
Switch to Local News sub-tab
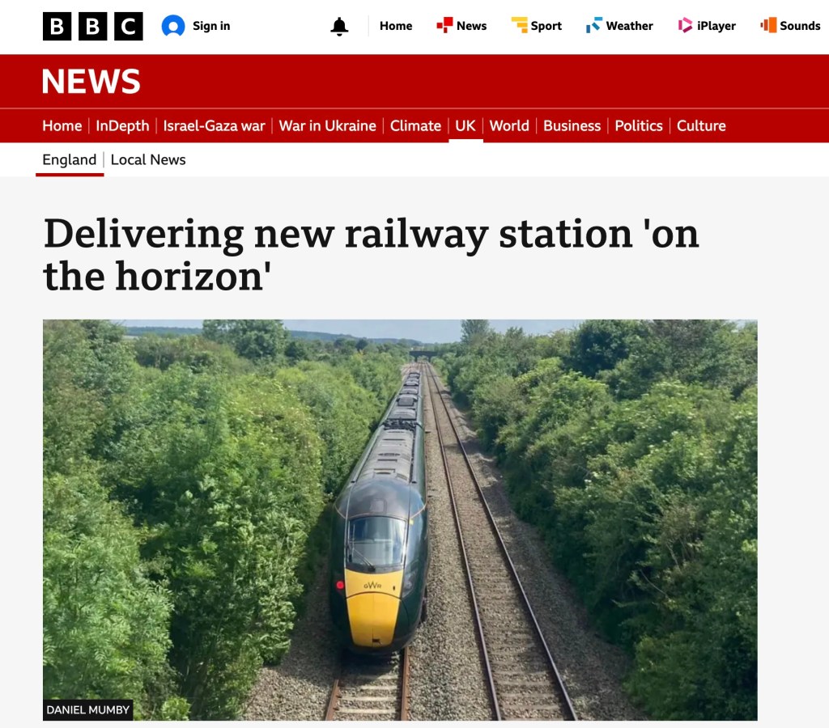[x=148, y=159]
